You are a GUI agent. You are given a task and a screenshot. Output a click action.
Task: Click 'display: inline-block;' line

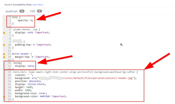pyautogui.click(x=30, y=84)
